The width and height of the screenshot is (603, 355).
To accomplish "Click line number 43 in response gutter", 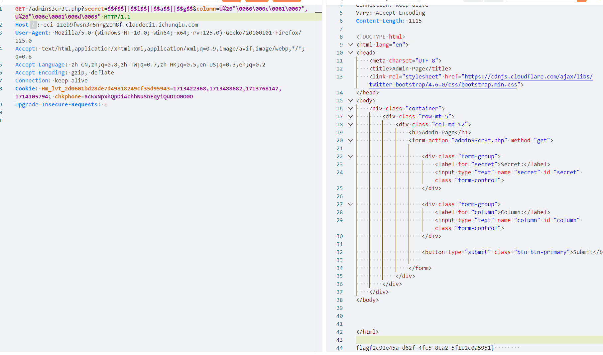I will point(339,340).
